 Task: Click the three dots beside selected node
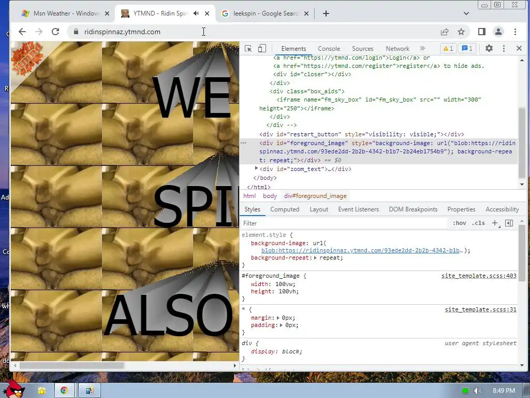(243, 143)
